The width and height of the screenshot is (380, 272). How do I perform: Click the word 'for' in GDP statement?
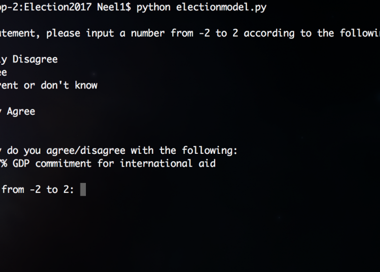[106, 164]
